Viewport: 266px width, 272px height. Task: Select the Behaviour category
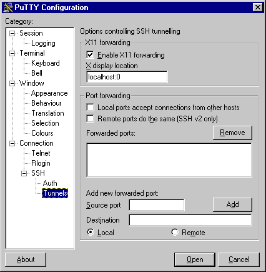click(x=46, y=103)
